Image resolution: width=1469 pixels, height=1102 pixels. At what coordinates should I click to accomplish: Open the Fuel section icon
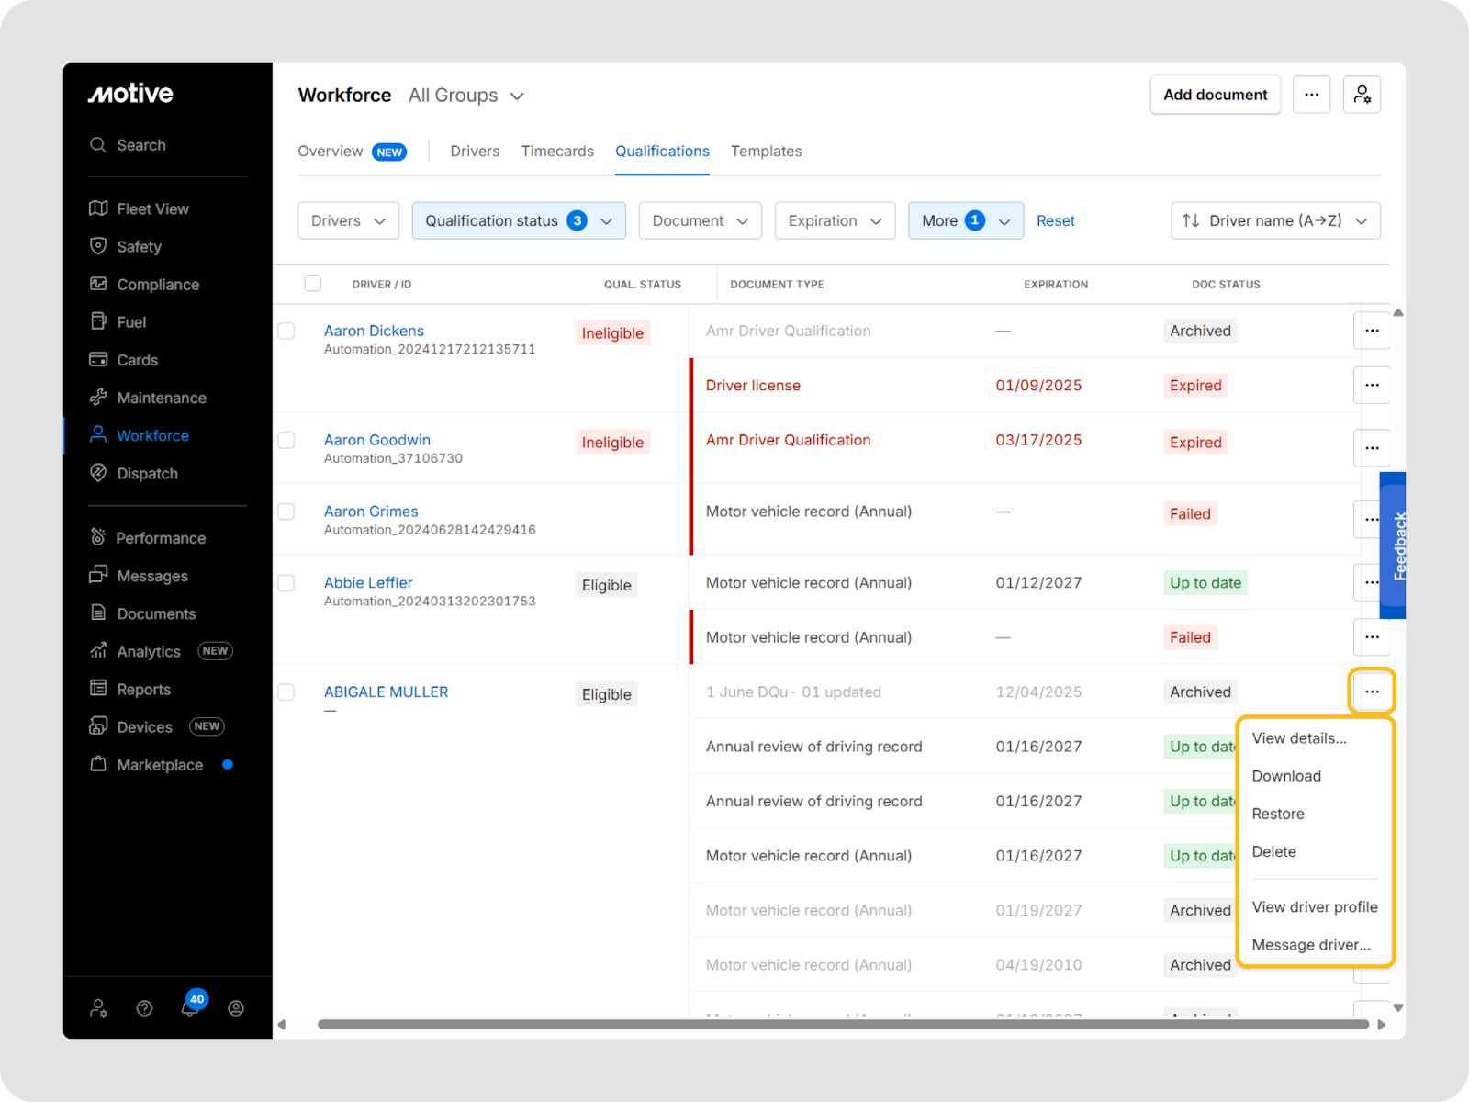(x=98, y=321)
